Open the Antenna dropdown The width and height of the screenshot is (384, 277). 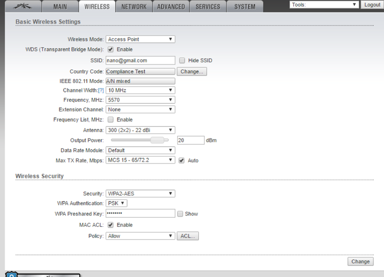140,130
